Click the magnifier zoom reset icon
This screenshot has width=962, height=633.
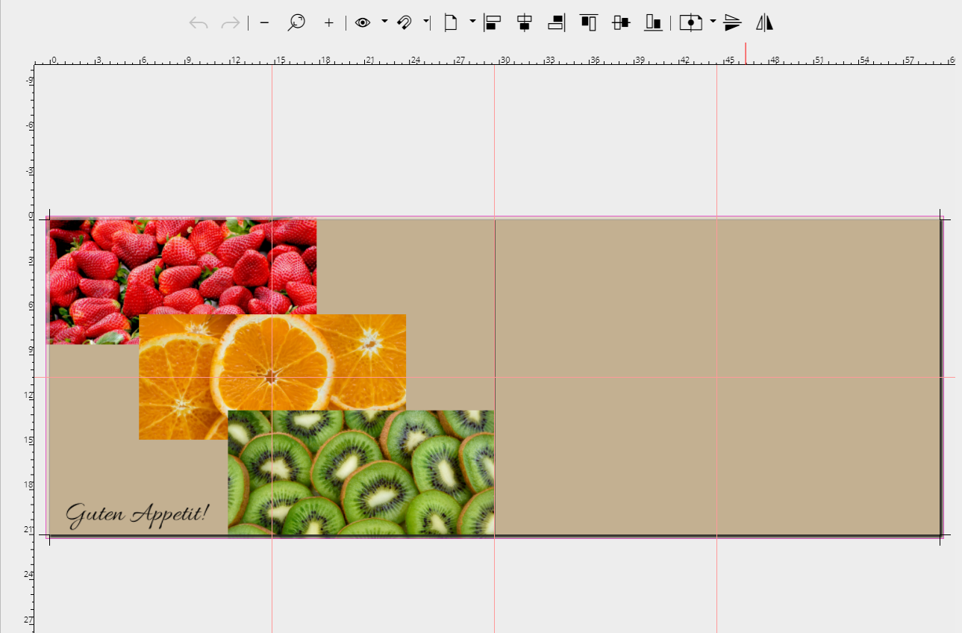point(296,23)
